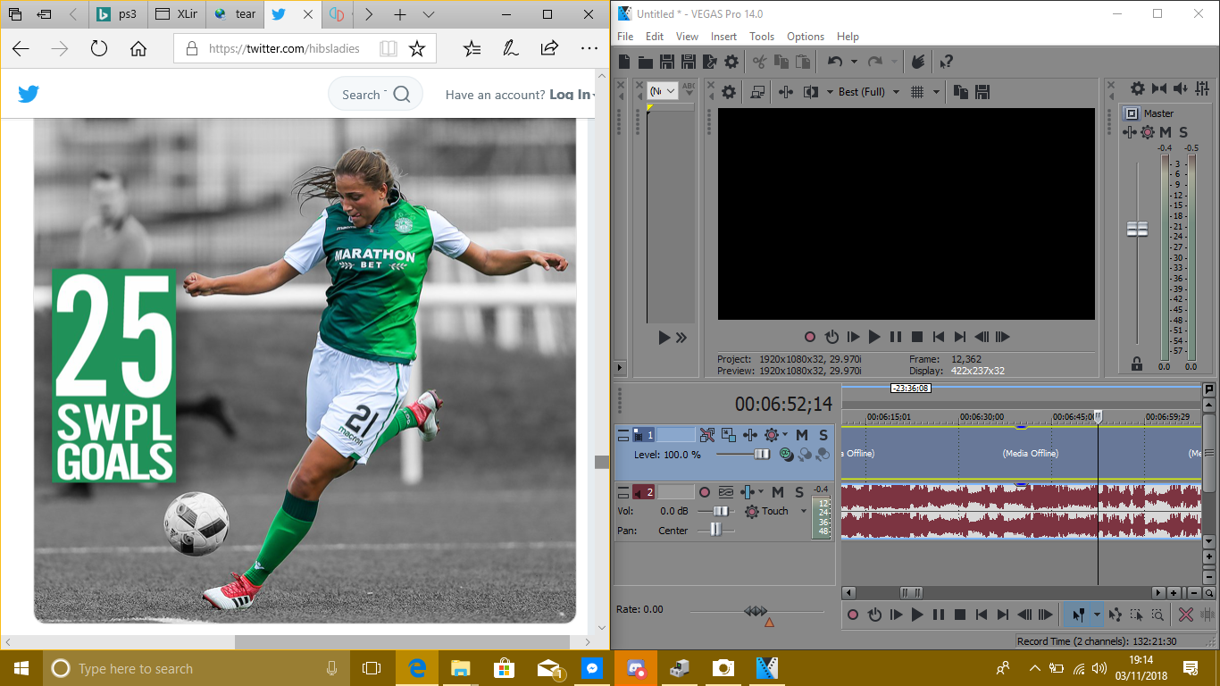The width and height of the screenshot is (1220, 686).
Task: Open the Touch automation mode dropdown
Action: tap(804, 512)
